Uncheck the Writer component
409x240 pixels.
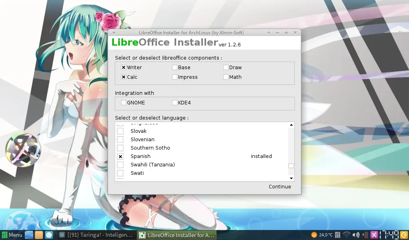[x=123, y=67]
